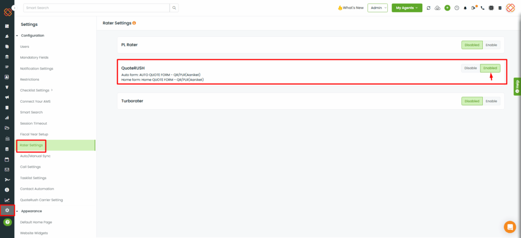Focus the Smart Search input field
The height and width of the screenshot is (238, 521).
(x=96, y=8)
